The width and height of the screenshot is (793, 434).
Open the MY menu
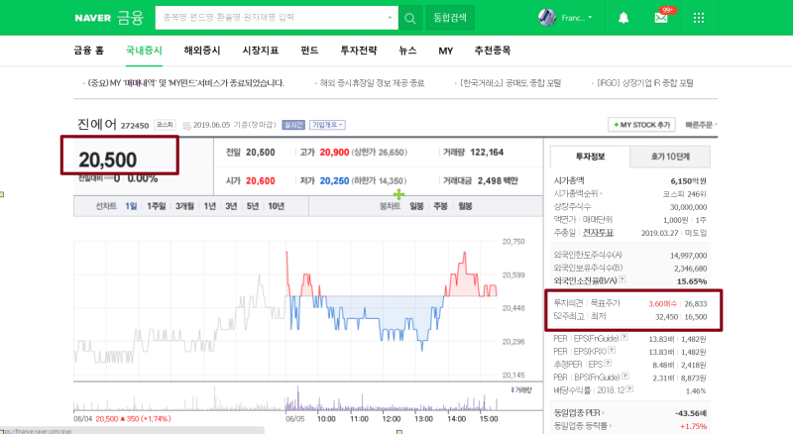tap(445, 51)
